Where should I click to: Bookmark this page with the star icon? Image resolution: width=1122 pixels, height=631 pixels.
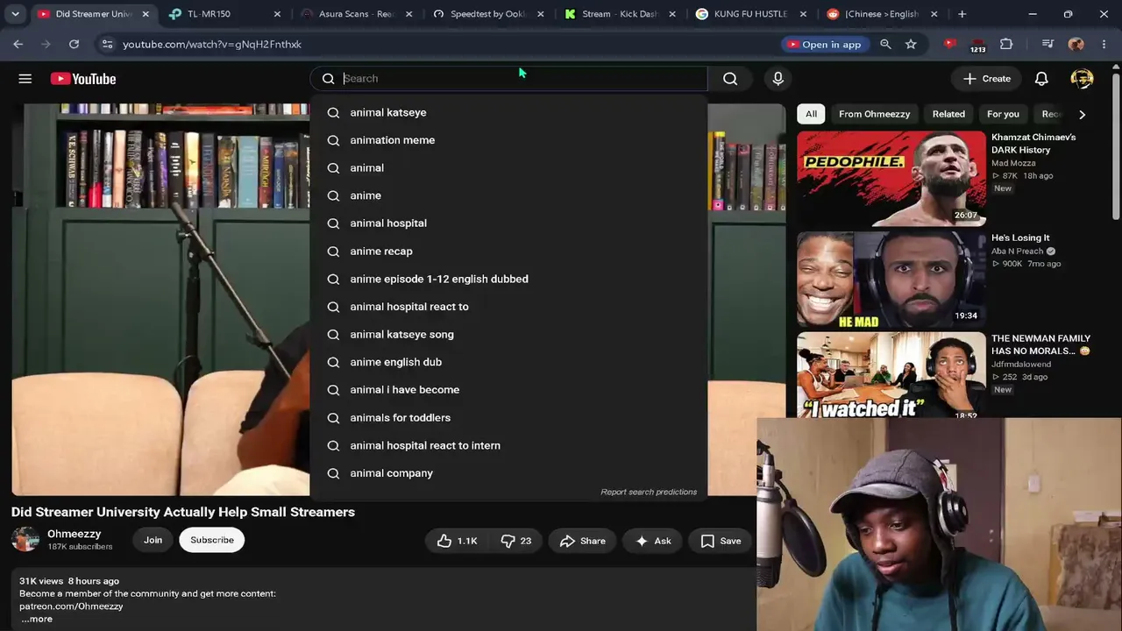click(911, 44)
